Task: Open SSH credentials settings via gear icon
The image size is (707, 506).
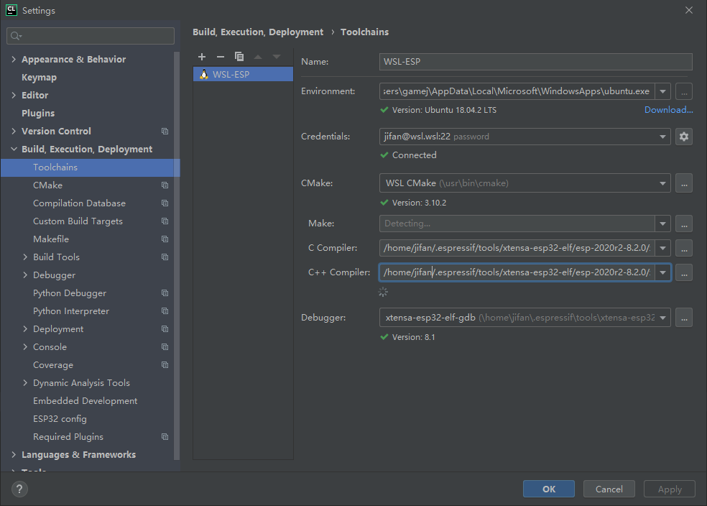Action: (683, 137)
